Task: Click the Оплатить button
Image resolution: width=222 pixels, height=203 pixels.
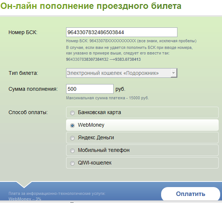Action: 190,194
